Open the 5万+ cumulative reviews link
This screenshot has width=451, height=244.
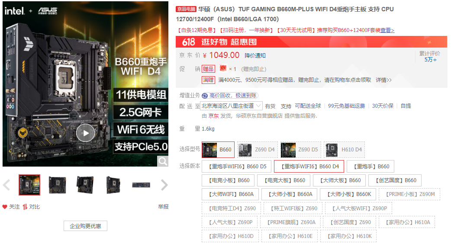tap(430, 60)
